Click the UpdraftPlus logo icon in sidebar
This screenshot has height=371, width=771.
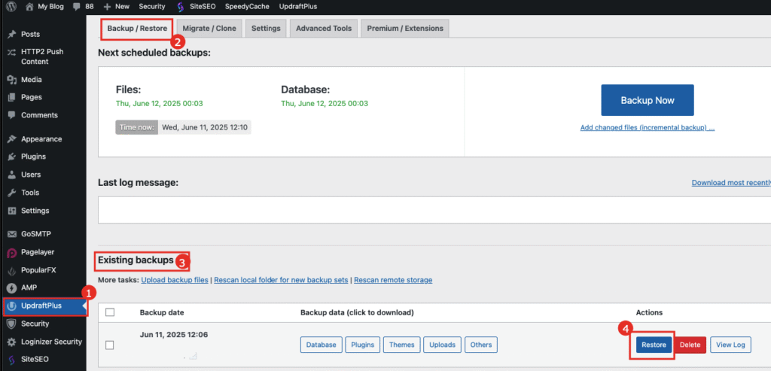point(12,306)
